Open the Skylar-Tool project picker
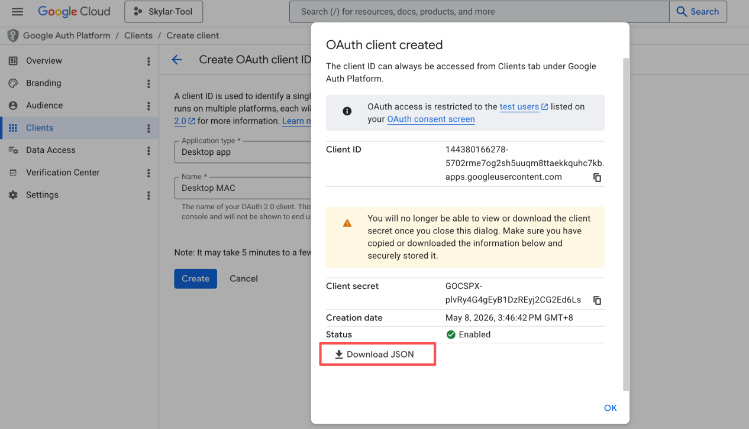 [x=164, y=11]
